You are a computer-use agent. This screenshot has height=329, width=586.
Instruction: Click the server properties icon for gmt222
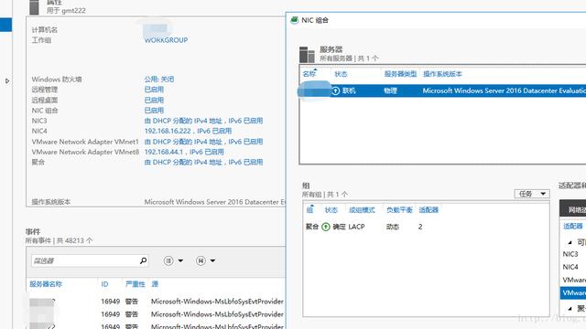point(34,7)
